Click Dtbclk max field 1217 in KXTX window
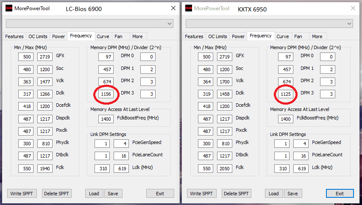 225,156
